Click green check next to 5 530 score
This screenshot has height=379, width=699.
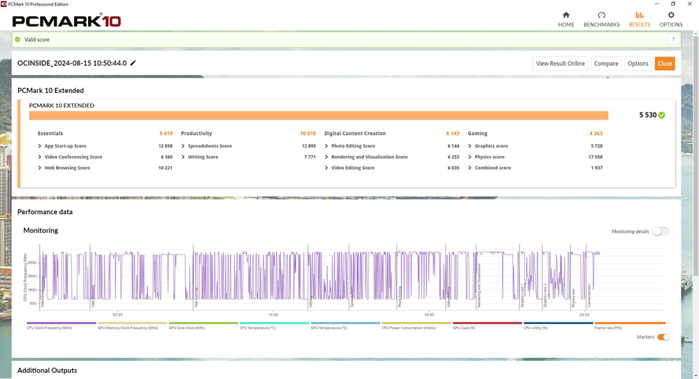pos(661,115)
